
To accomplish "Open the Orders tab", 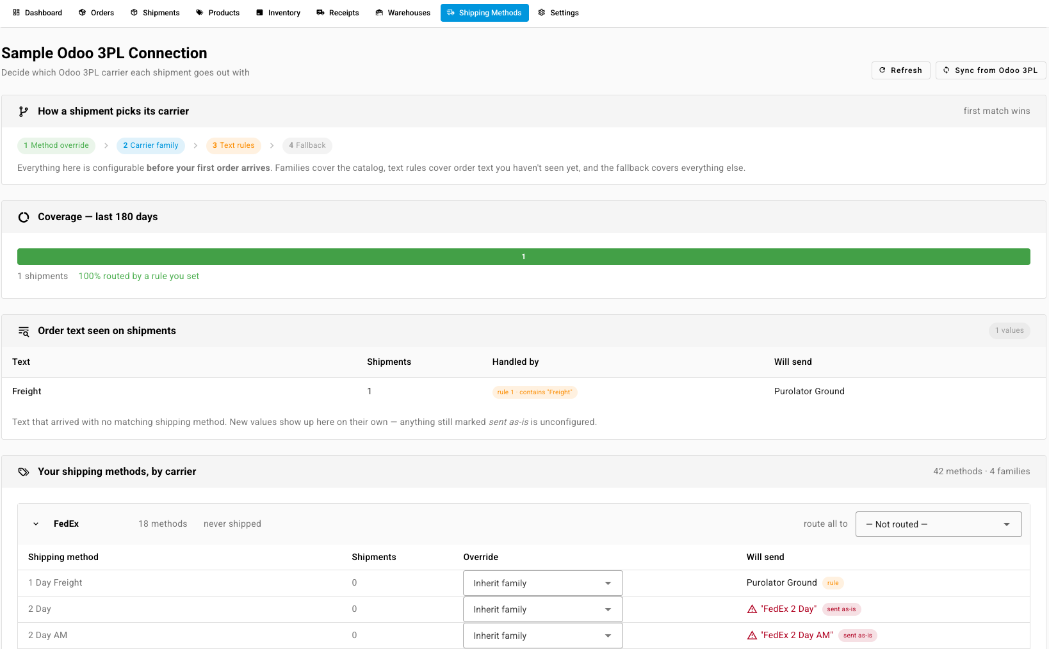I will (x=96, y=13).
